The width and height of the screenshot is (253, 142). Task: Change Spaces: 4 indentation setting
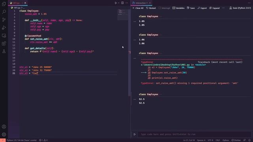tap(201, 140)
